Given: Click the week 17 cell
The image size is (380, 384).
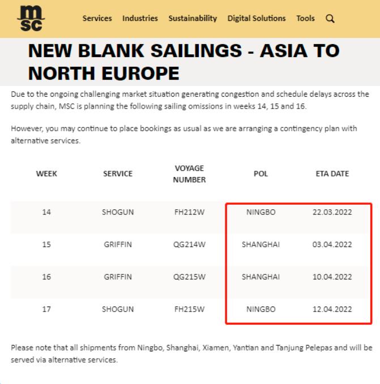Looking at the screenshot, I should [46, 309].
